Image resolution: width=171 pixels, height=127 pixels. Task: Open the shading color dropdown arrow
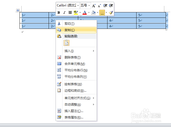(x=97, y=13)
